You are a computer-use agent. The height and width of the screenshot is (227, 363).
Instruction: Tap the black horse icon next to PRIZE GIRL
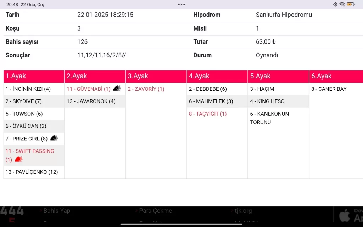coord(54,138)
